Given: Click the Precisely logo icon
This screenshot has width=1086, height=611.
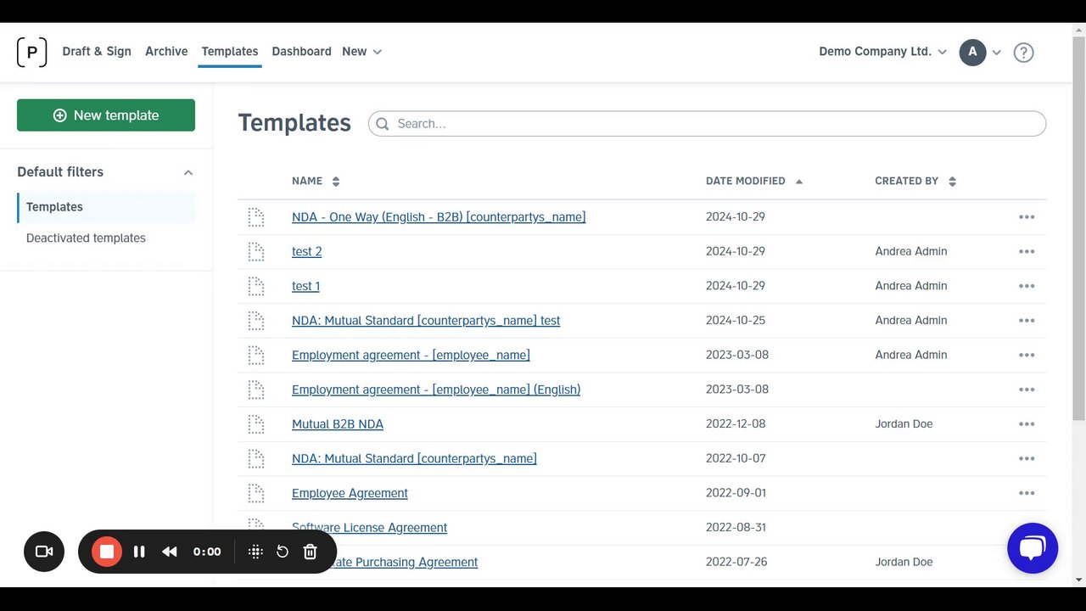Looking at the screenshot, I should coord(31,52).
